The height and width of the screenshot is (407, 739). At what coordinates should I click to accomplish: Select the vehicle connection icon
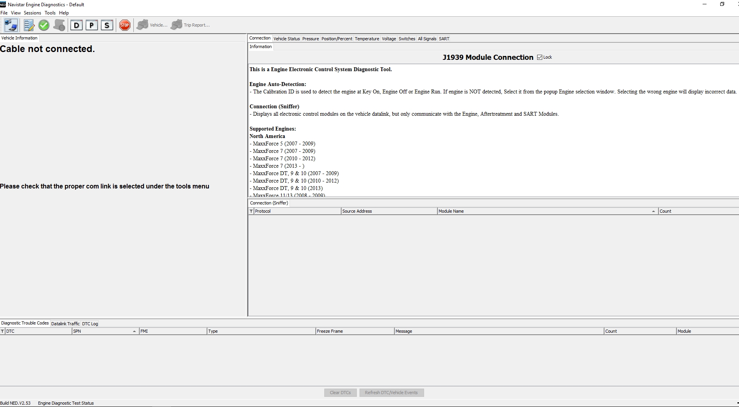click(11, 25)
